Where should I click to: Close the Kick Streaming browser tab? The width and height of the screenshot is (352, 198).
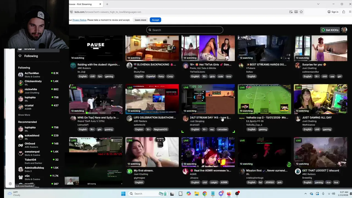pyautogui.click(x=100, y=4)
